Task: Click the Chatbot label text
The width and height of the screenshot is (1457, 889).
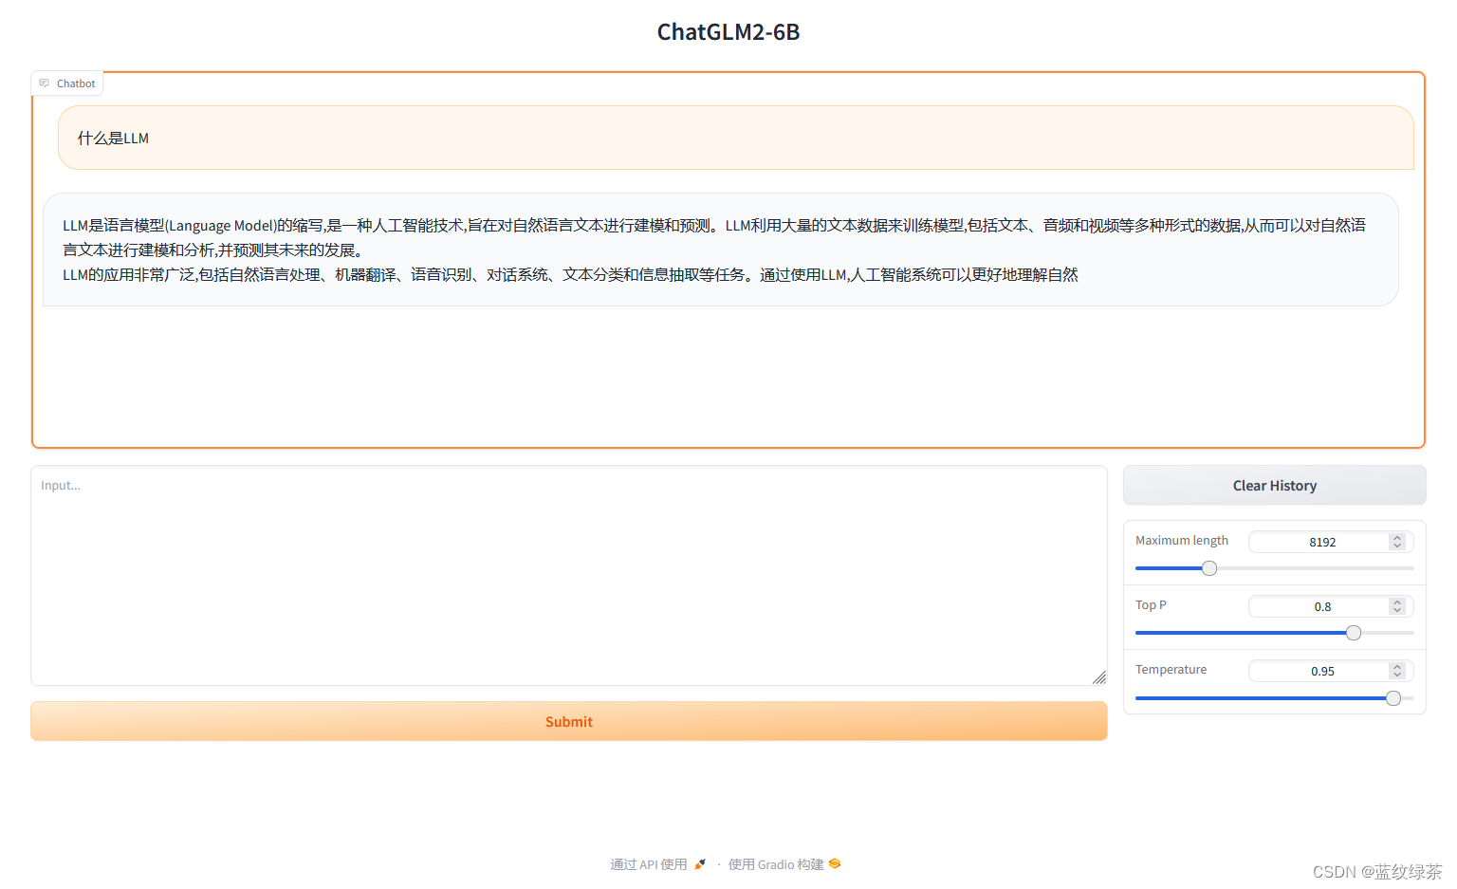Action: (76, 83)
